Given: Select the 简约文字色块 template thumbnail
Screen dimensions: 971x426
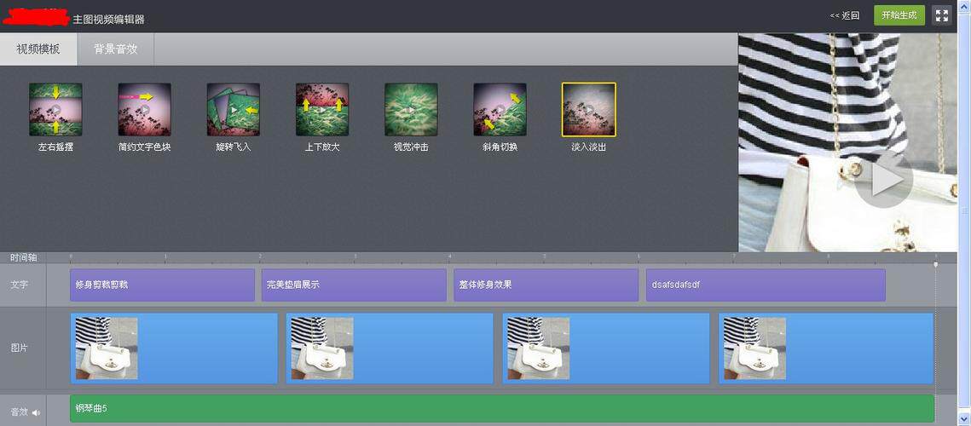Looking at the screenshot, I should [x=144, y=110].
